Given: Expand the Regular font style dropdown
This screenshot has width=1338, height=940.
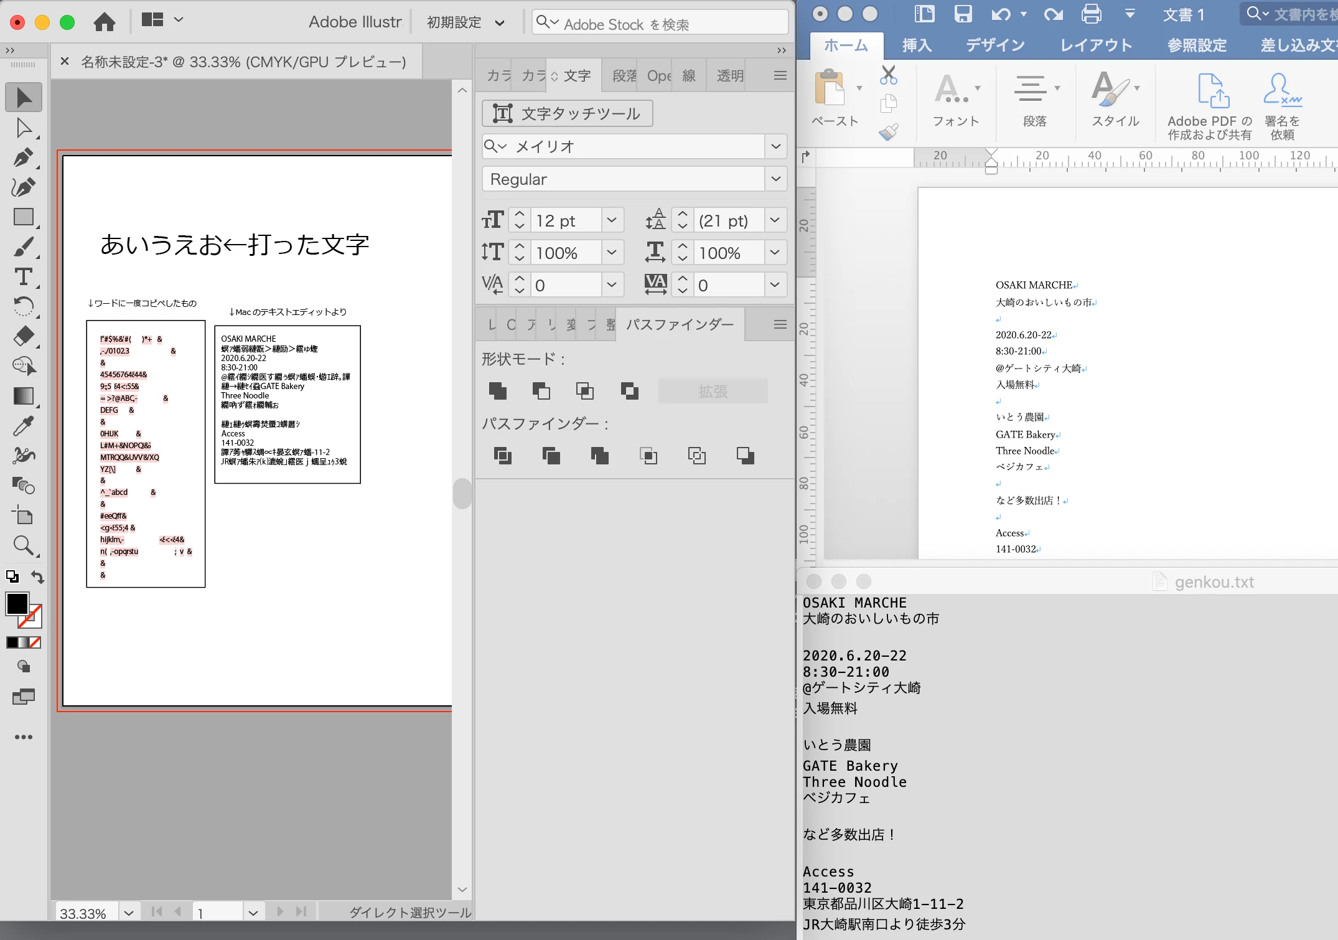Looking at the screenshot, I should [775, 179].
